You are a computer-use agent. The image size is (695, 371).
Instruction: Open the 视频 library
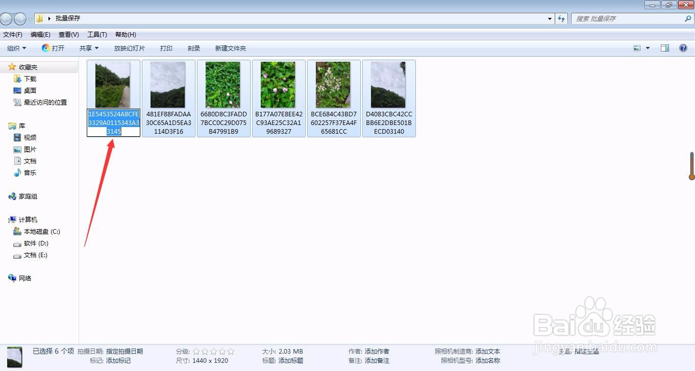click(x=30, y=137)
